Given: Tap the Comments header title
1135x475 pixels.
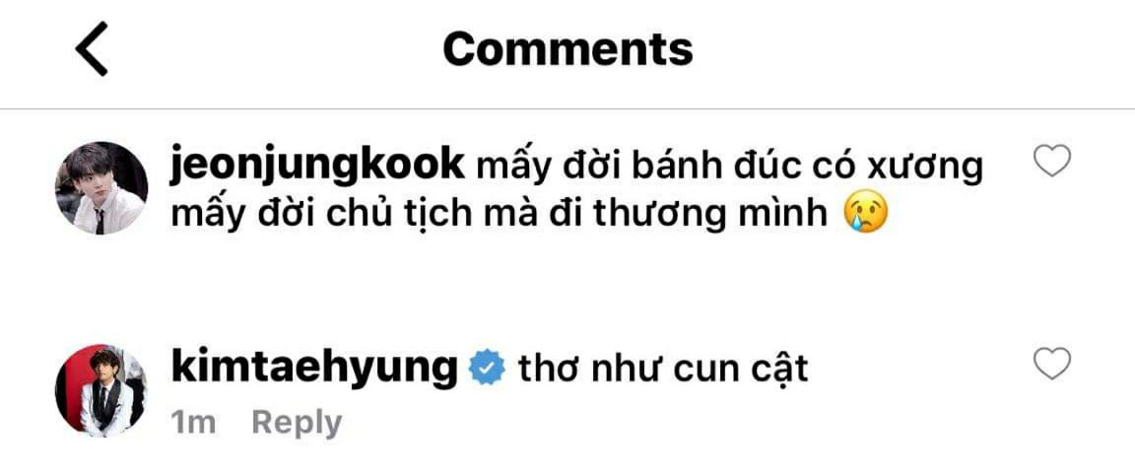Looking at the screenshot, I should pos(568,49).
